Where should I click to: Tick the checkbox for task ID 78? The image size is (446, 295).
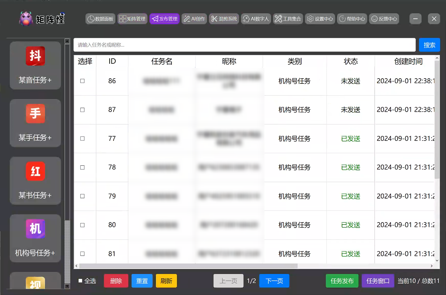click(82, 168)
